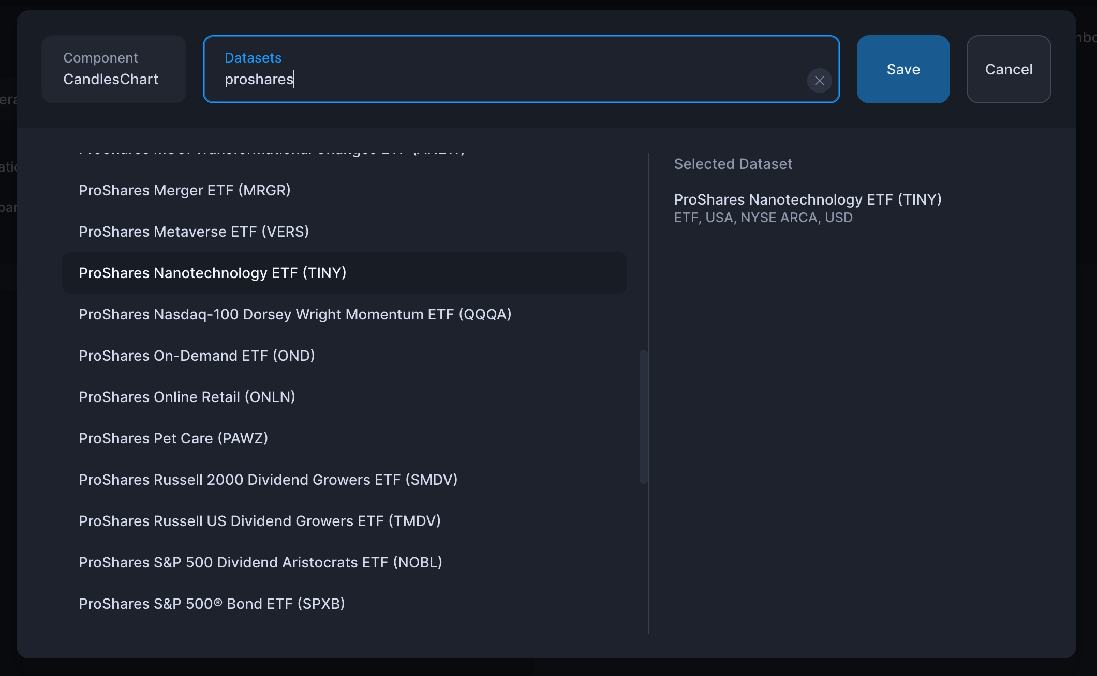1097x676 pixels.
Task: Select ProShares Russell 2000 Dividend Growers ETF
Action: [345, 480]
